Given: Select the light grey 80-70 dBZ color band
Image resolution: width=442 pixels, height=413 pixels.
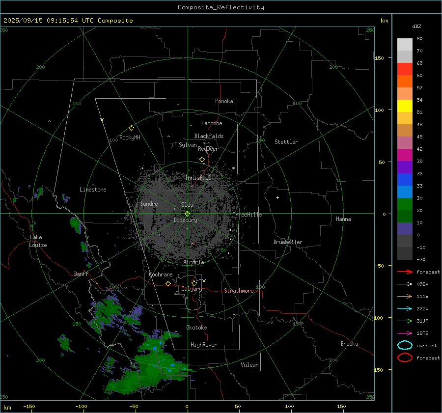Looking at the screenshot, I should coord(405,45).
